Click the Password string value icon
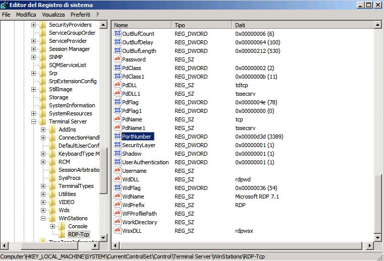 pos(118,59)
